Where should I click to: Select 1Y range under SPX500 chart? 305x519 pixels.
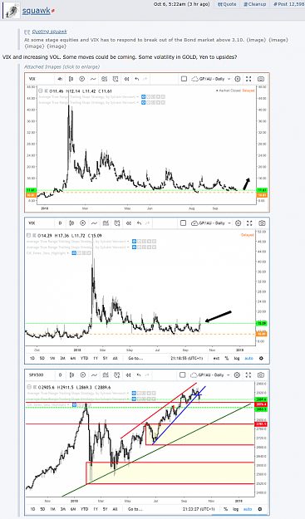point(96,509)
